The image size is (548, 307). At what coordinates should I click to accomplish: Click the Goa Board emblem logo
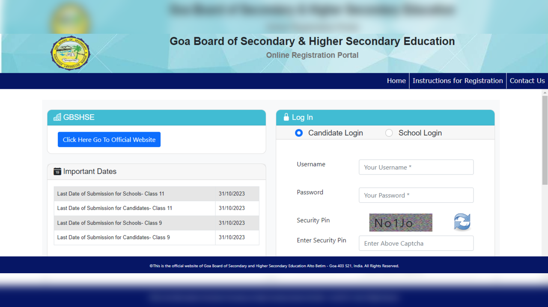[70, 53]
